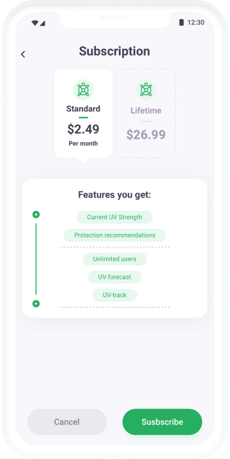Image resolution: width=230 pixels, height=459 pixels.
Task: Tap the green vertical feature progress line
Action: pyautogui.click(x=36, y=259)
